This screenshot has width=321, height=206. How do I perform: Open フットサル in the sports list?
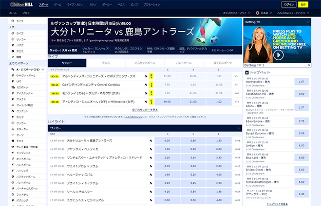(22, 195)
